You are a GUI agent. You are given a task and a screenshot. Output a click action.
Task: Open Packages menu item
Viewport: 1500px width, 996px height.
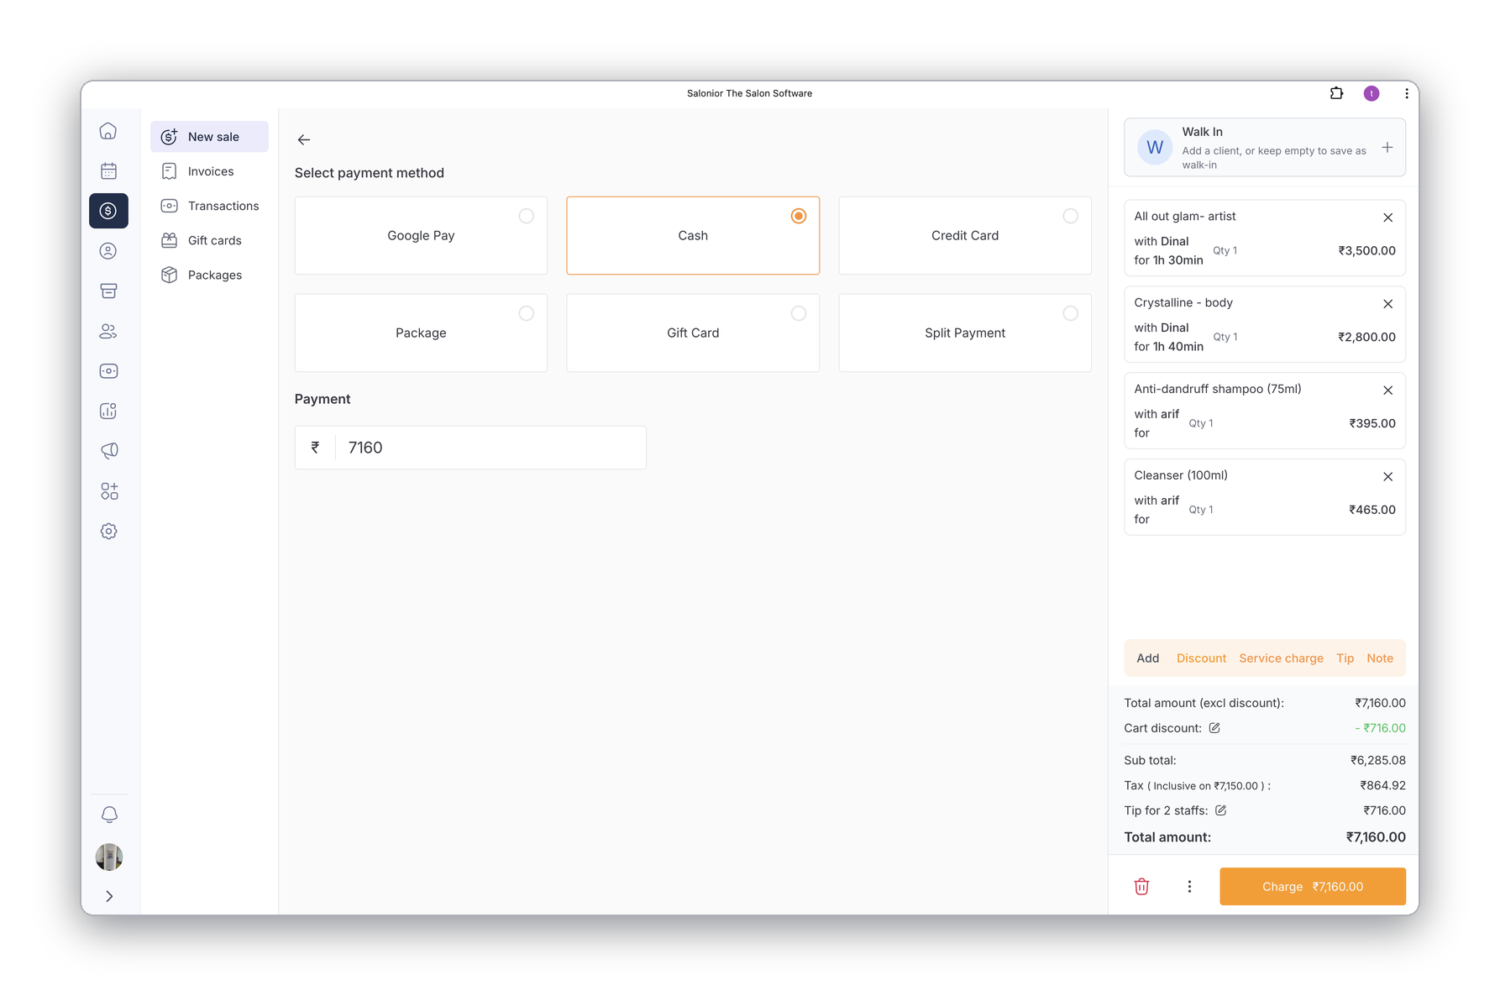pyautogui.click(x=209, y=275)
